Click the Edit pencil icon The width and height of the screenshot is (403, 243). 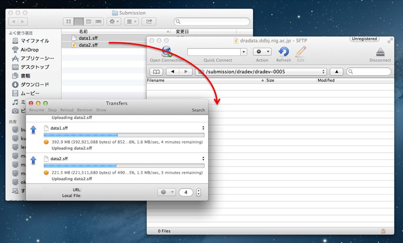[300, 51]
